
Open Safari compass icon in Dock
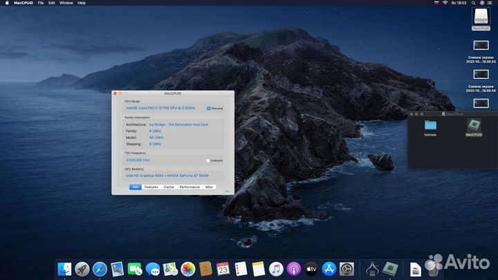(x=100, y=269)
